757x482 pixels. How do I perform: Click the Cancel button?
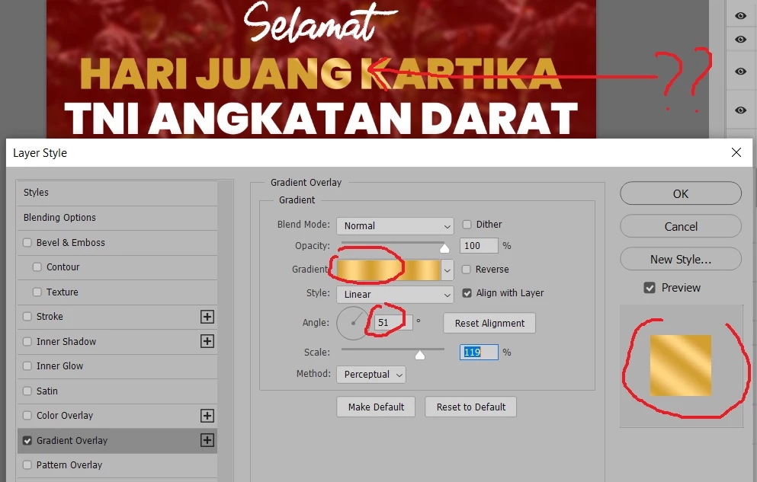pyautogui.click(x=681, y=226)
